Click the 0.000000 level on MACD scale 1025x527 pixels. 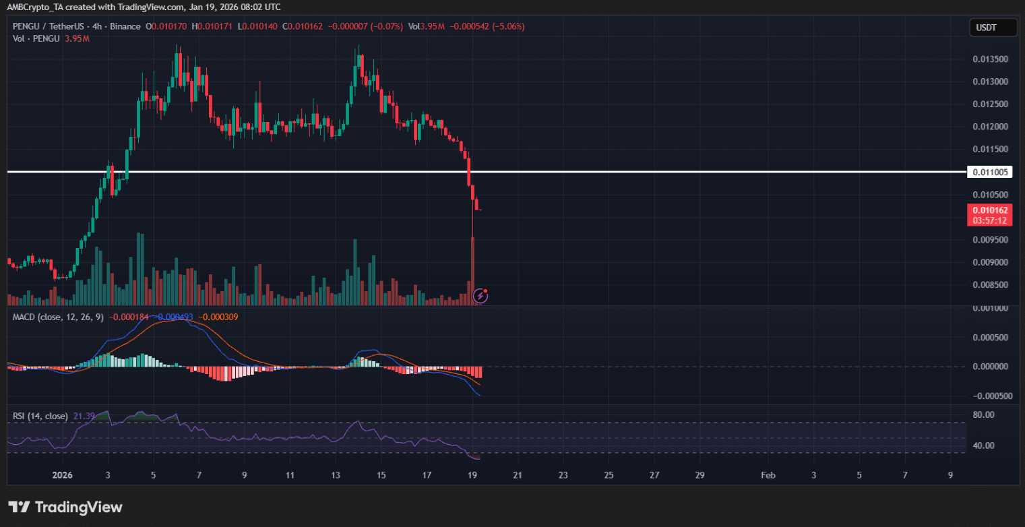click(x=989, y=367)
